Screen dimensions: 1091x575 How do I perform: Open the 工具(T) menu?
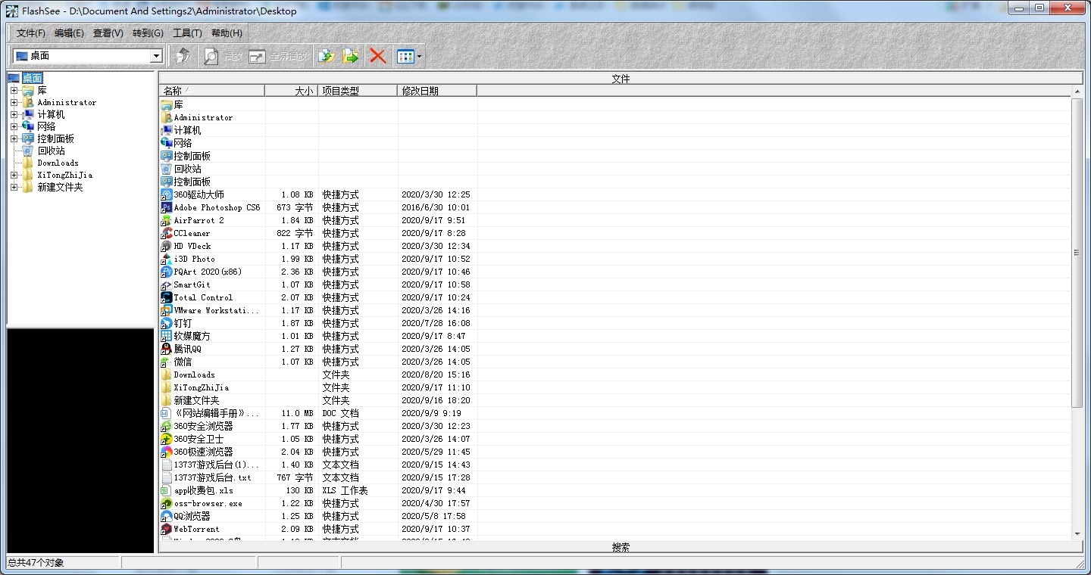pyautogui.click(x=187, y=33)
